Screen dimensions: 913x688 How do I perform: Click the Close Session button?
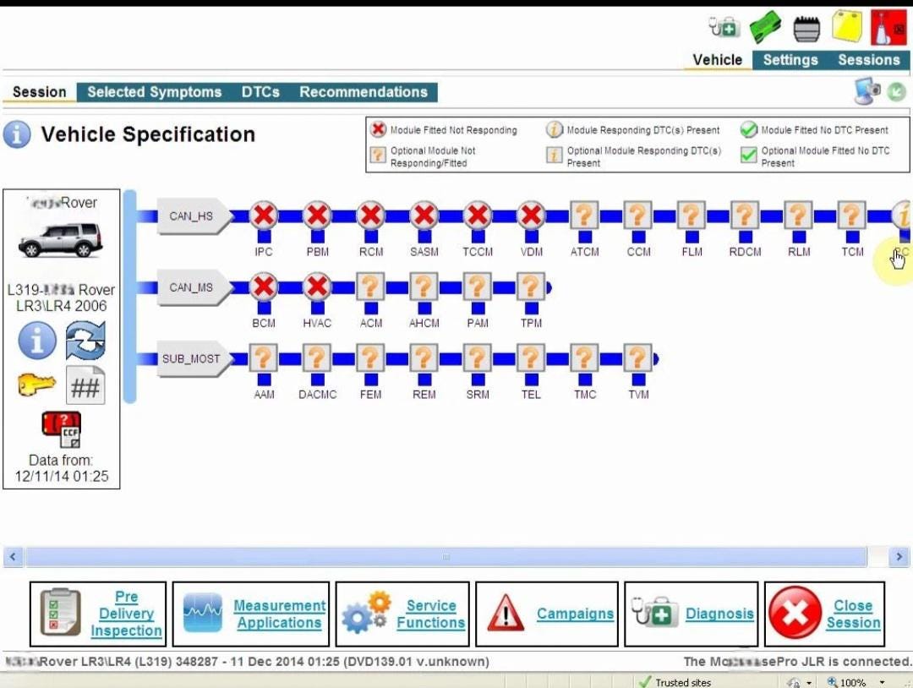824,614
